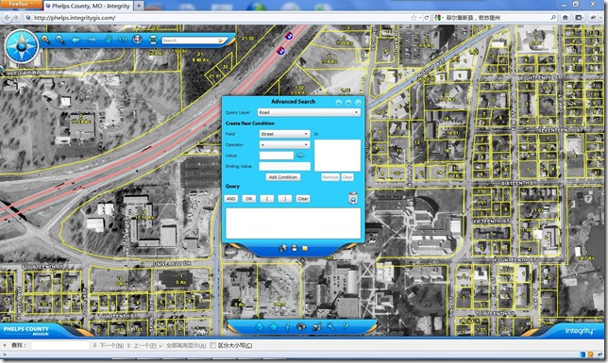Open the Field dropdown showing Street
This screenshot has width=608, height=363.
284,134
